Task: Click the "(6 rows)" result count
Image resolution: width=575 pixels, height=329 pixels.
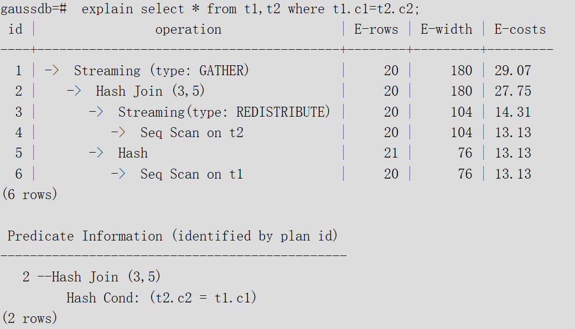Action: click(30, 194)
